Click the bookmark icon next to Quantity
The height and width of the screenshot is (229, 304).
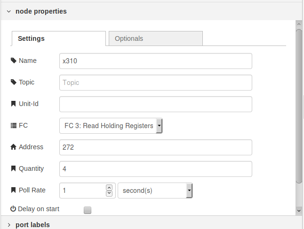pyautogui.click(x=13, y=168)
